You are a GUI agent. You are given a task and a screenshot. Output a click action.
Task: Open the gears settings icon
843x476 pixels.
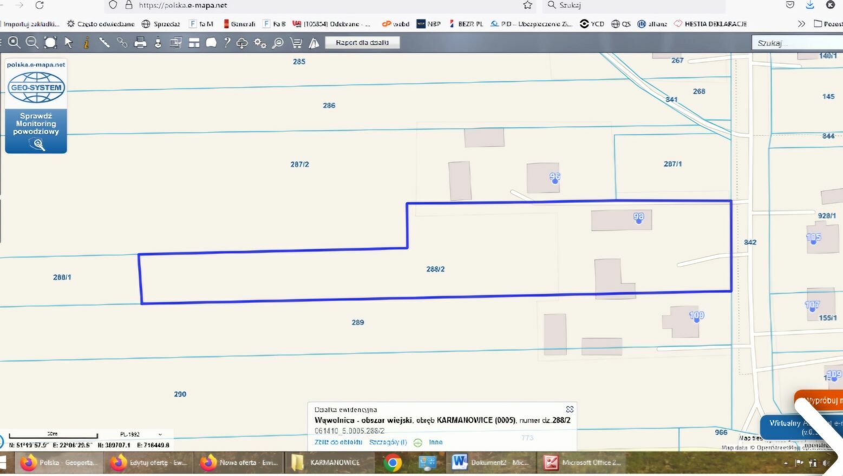[x=260, y=43]
